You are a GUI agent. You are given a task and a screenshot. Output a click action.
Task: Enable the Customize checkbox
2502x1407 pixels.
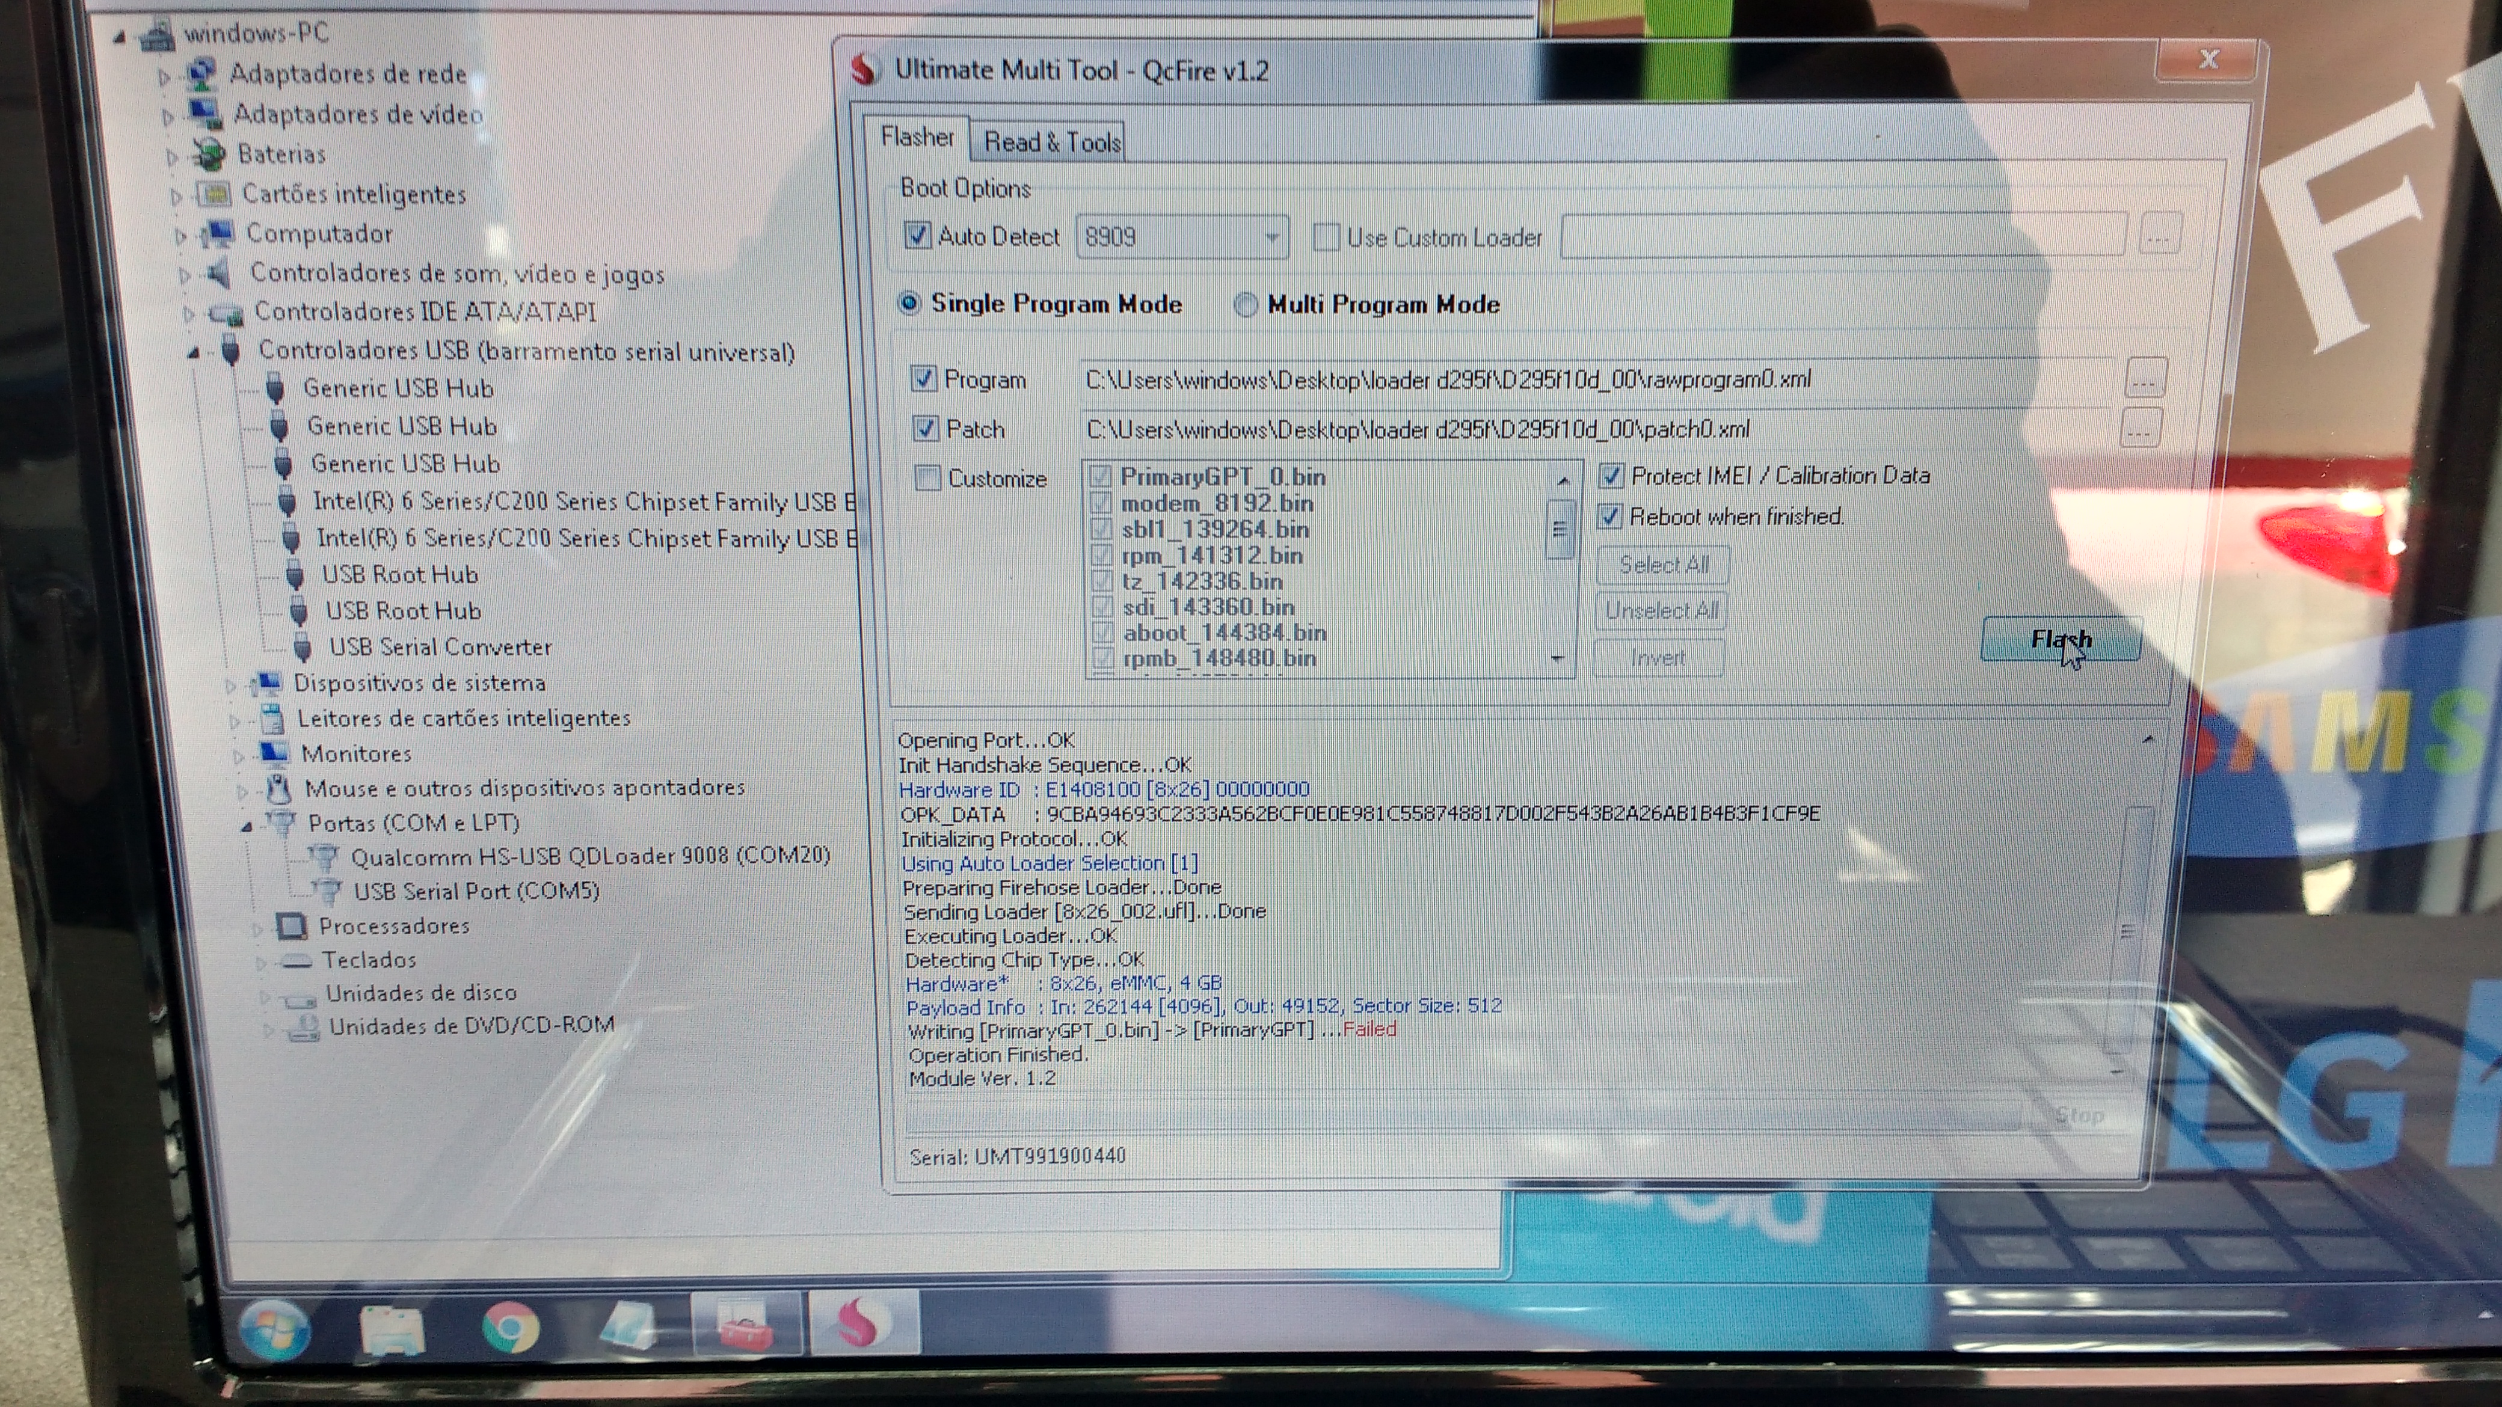click(927, 478)
